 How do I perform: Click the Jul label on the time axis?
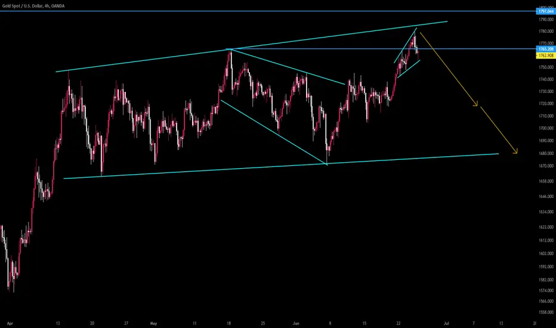click(x=446, y=323)
